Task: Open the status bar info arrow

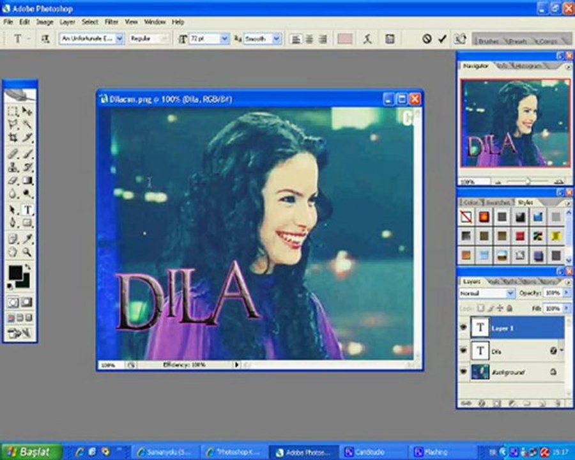Action: pos(236,365)
